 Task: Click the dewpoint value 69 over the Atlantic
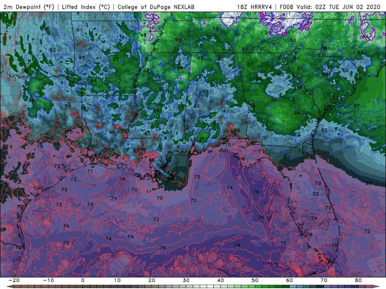pos(368,184)
